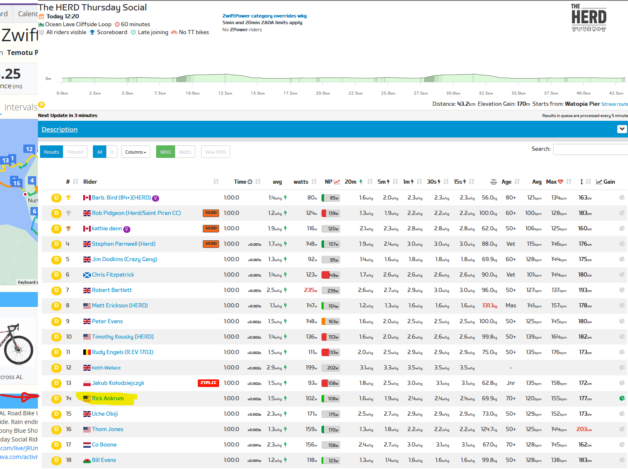628x469 pixels.
Task: Click the purple female icon beside kathie dann
Action: [x=127, y=229]
